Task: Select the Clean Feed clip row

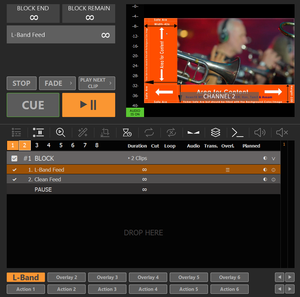Action: tap(143, 180)
